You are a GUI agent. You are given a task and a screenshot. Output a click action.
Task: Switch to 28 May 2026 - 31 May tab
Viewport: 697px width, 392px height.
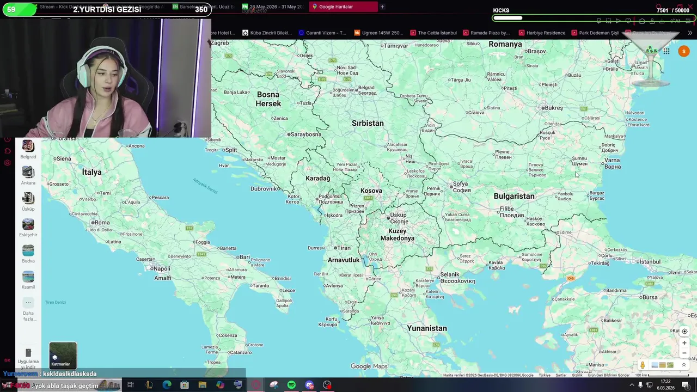tap(272, 7)
